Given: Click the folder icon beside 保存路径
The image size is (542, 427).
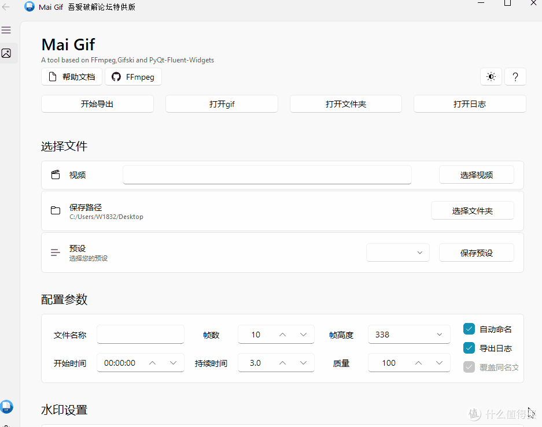Looking at the screenshot, I should 56,210.
